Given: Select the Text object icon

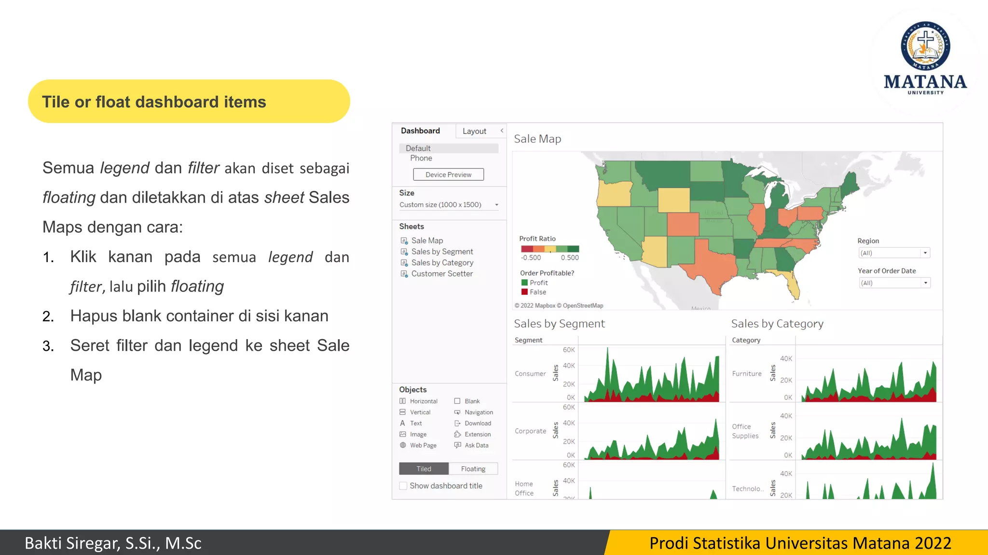Looking at the screenshot, I should tap(403, 423).
